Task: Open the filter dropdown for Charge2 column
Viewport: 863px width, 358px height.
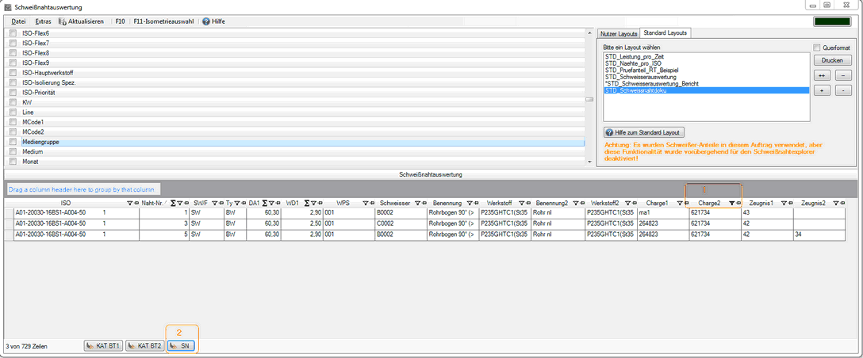Action: tap(731, 204)
